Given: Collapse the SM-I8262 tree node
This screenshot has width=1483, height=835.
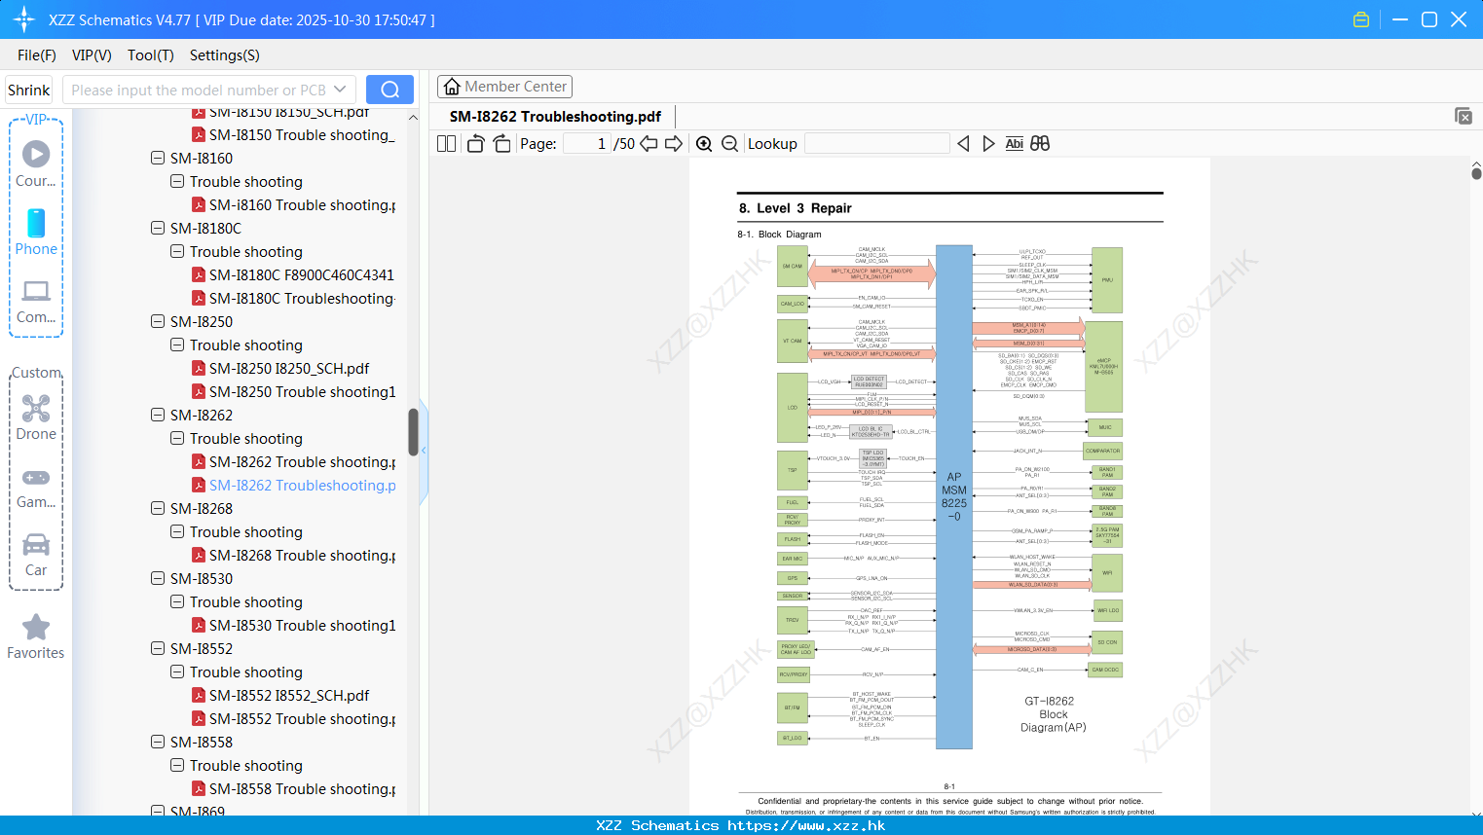Looking at the screenshot, I should coord(158,415).
